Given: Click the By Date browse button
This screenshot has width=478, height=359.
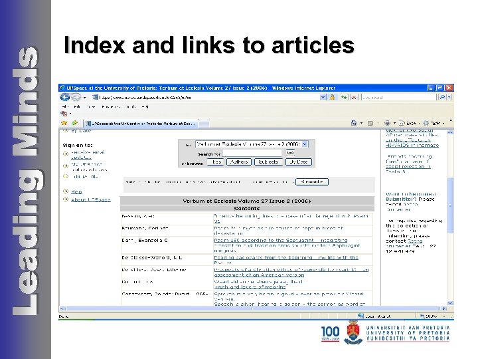Looking at the screenshot, I should 299,162.
